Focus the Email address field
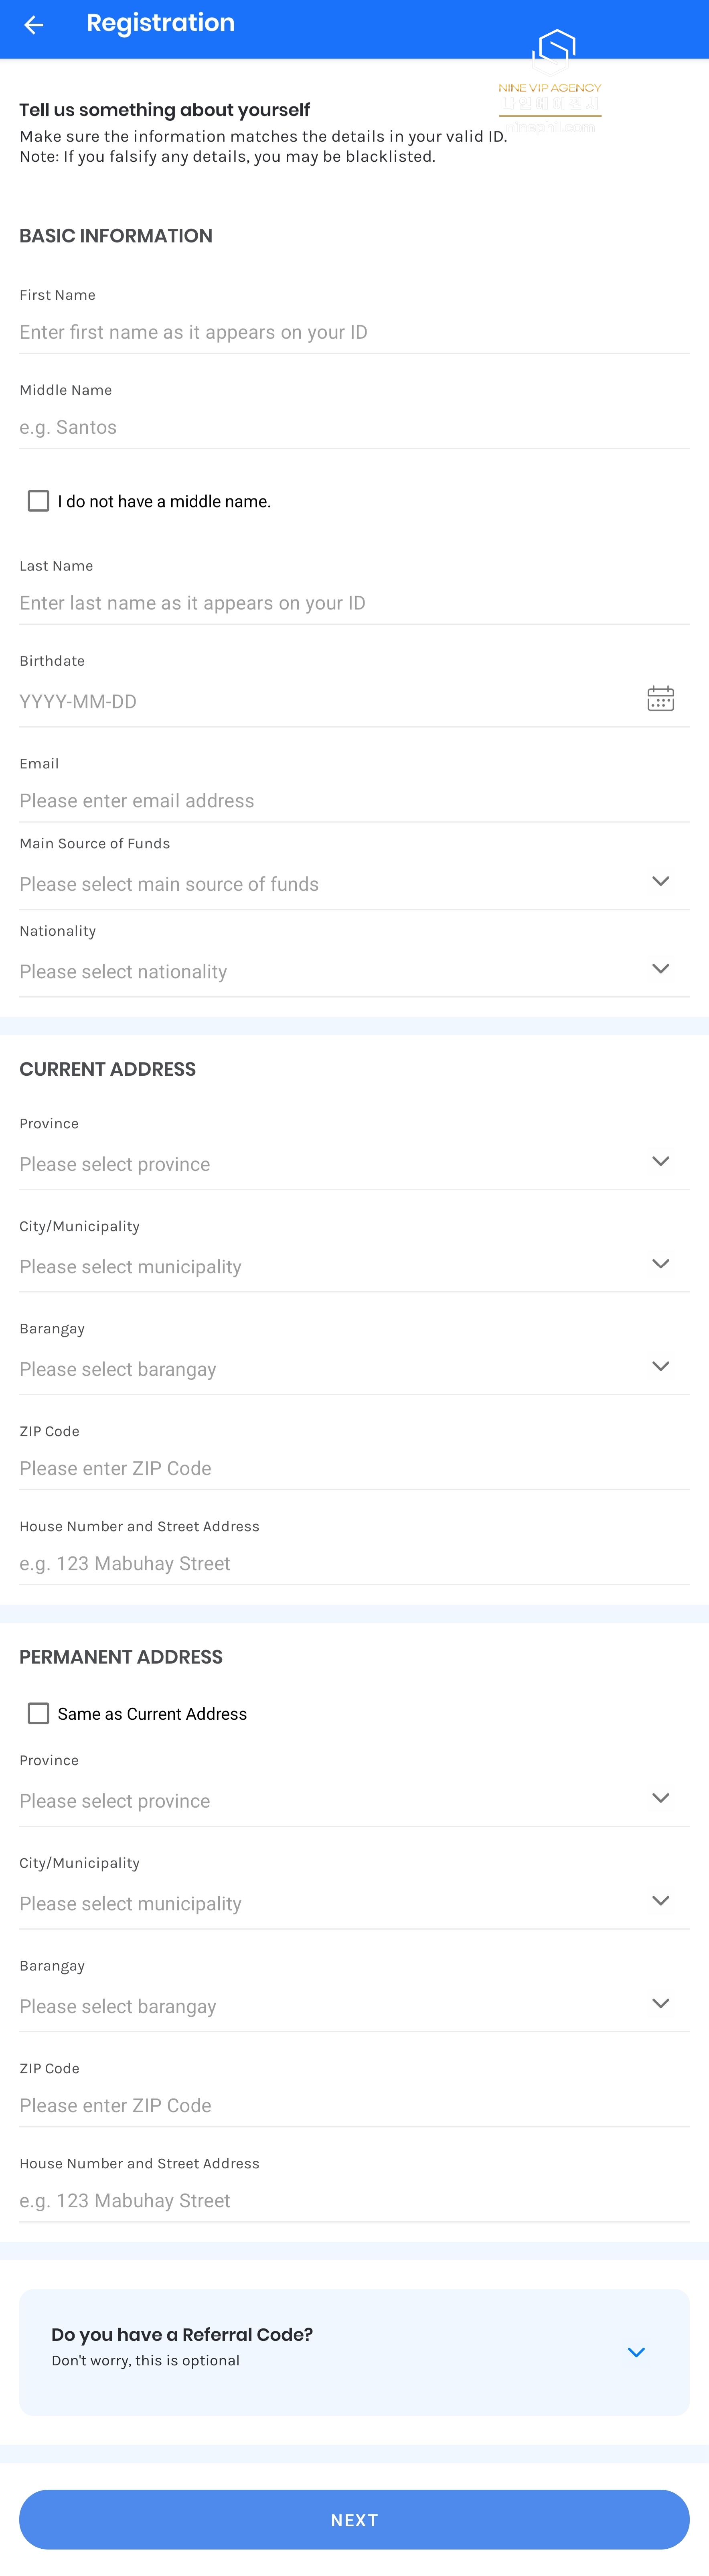Viewport: 709px width, 2576px height. click(354, 800)
